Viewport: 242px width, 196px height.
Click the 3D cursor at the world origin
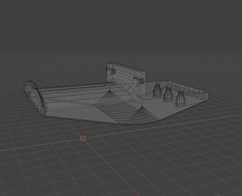(x=83, y=138)
